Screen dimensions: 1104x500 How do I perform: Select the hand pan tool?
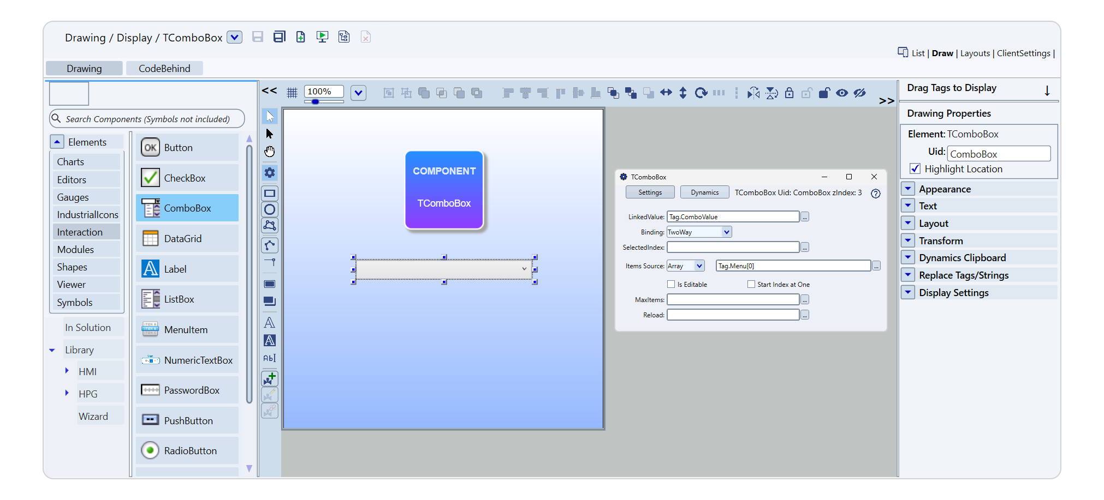point(270,152)
